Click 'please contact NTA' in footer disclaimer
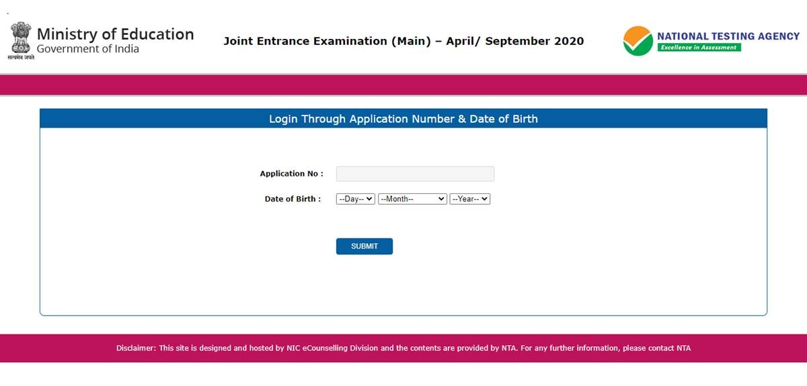 click(656, 348)
